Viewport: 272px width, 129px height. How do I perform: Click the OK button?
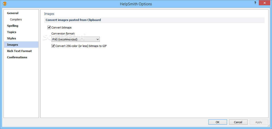click(218, 122)
